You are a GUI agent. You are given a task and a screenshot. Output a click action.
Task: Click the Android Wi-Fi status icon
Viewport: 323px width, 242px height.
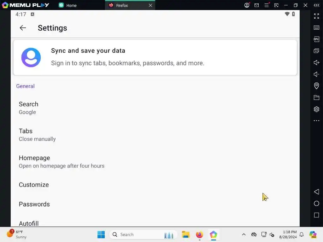click(287, 14)
